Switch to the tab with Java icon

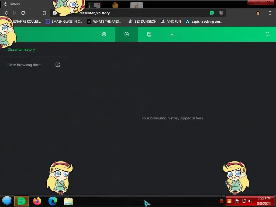pyautogui.click(x=137, y=5)
